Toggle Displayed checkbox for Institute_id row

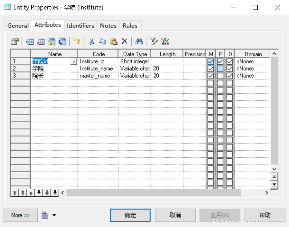click(230, 61)
